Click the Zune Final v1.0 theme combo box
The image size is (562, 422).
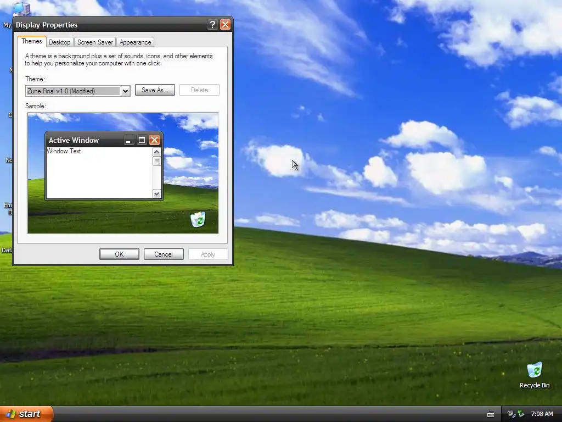point(78,91)
